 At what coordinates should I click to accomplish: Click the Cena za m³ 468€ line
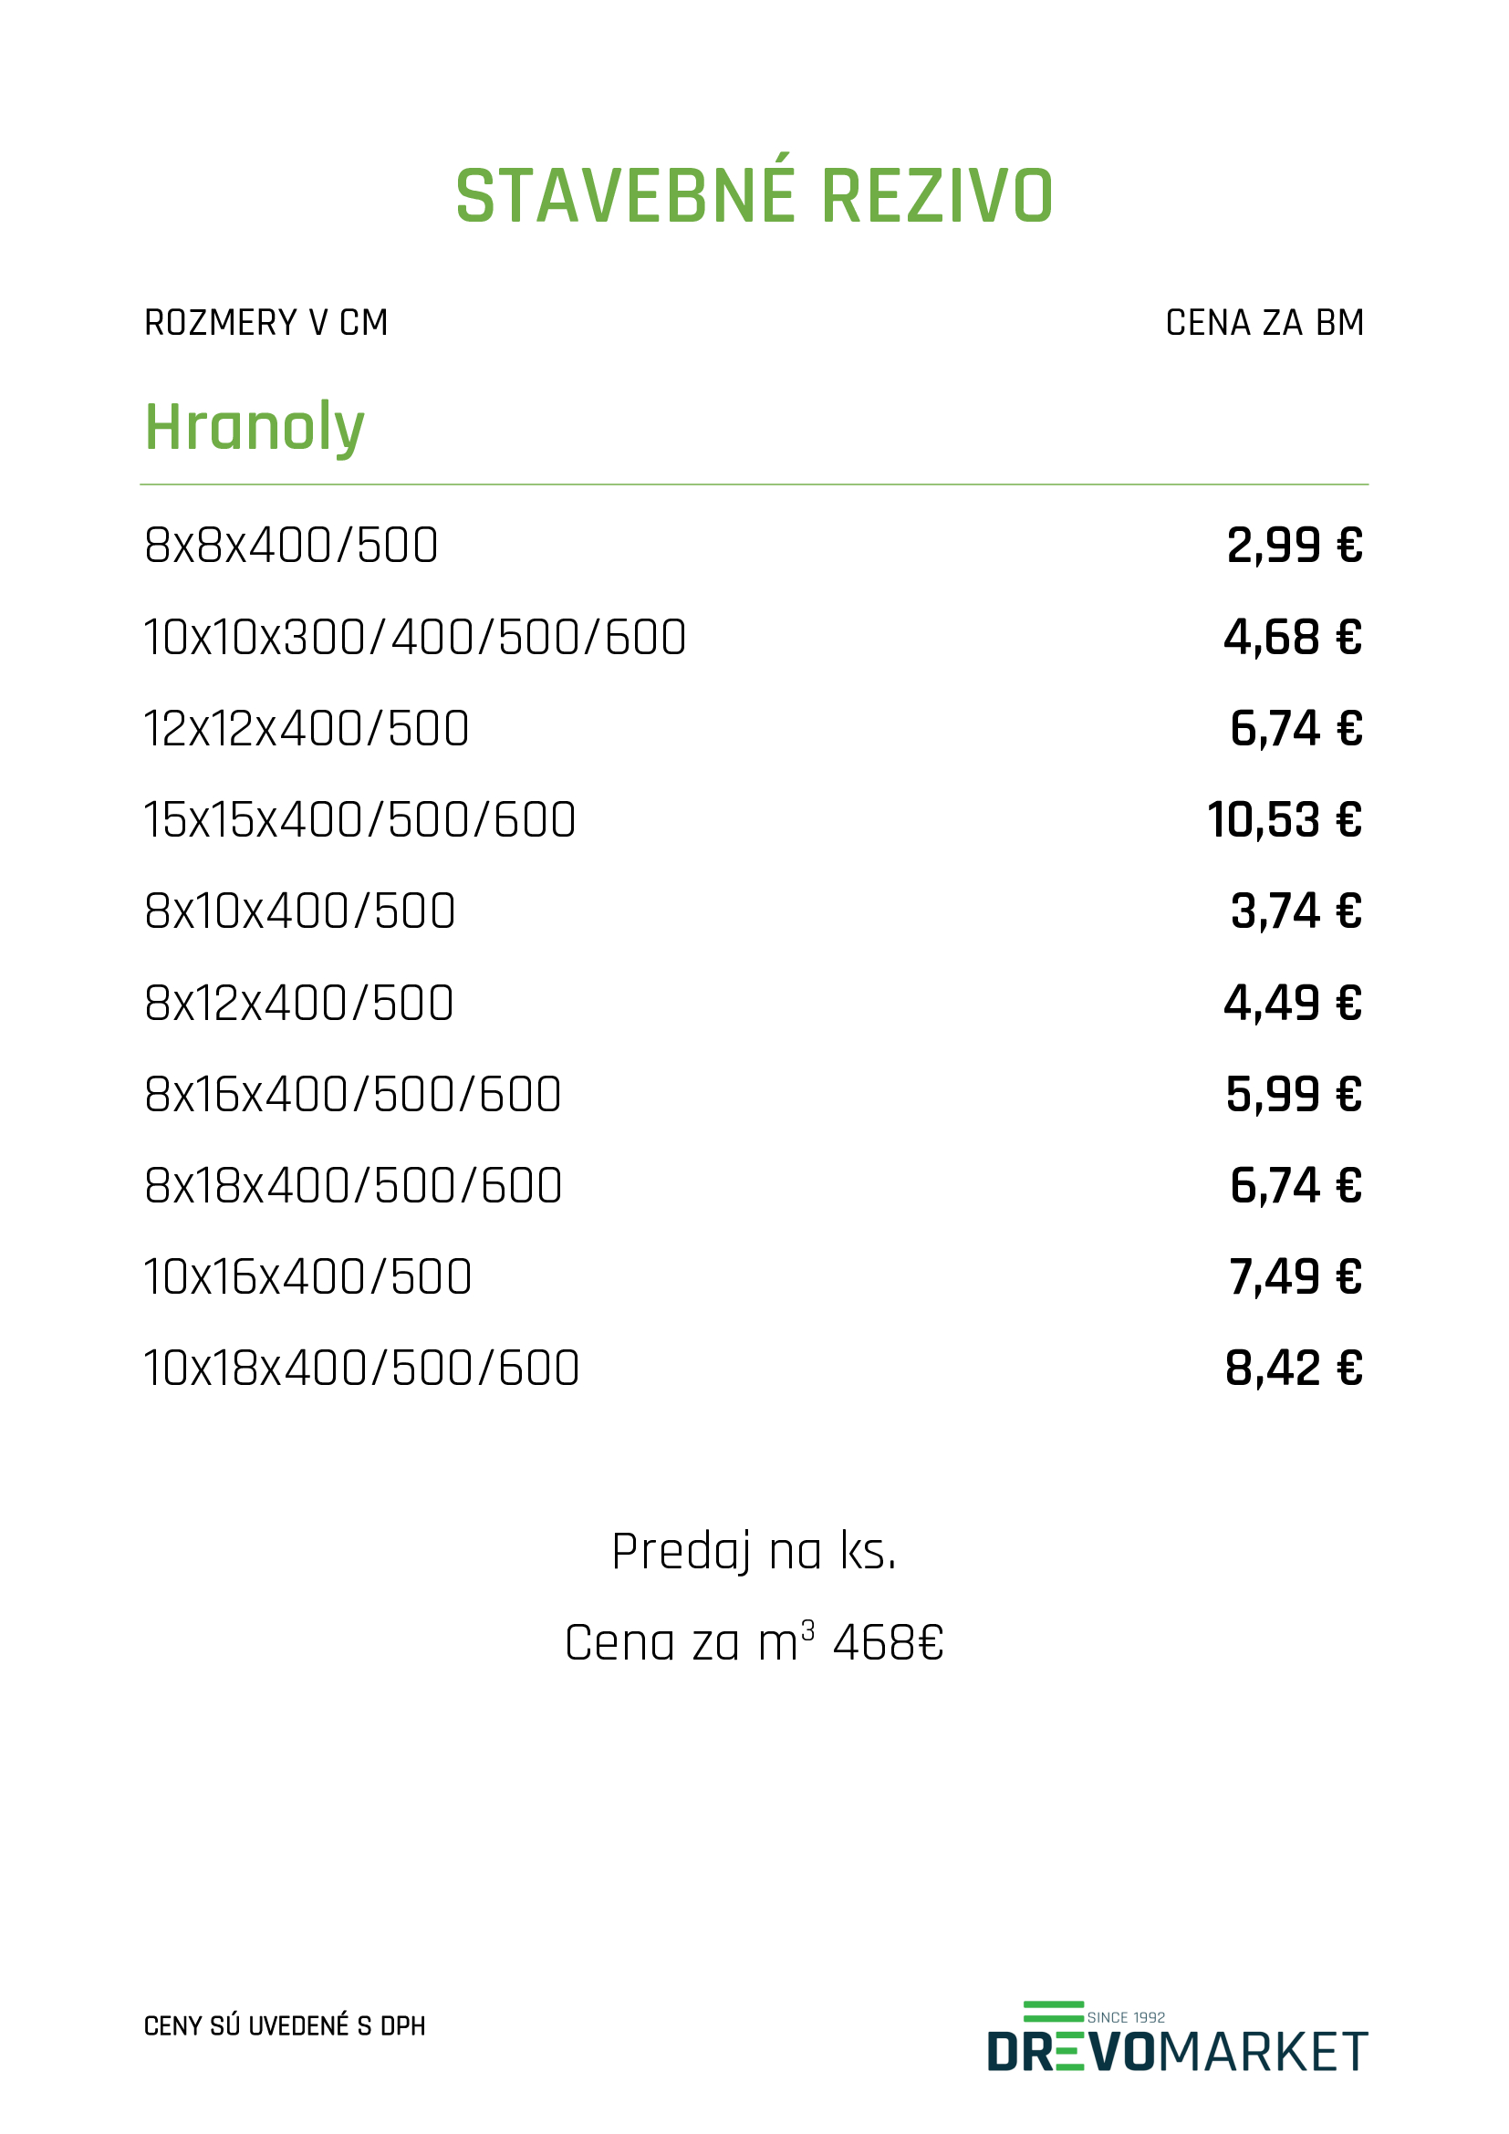click(x=754, y=1641)
